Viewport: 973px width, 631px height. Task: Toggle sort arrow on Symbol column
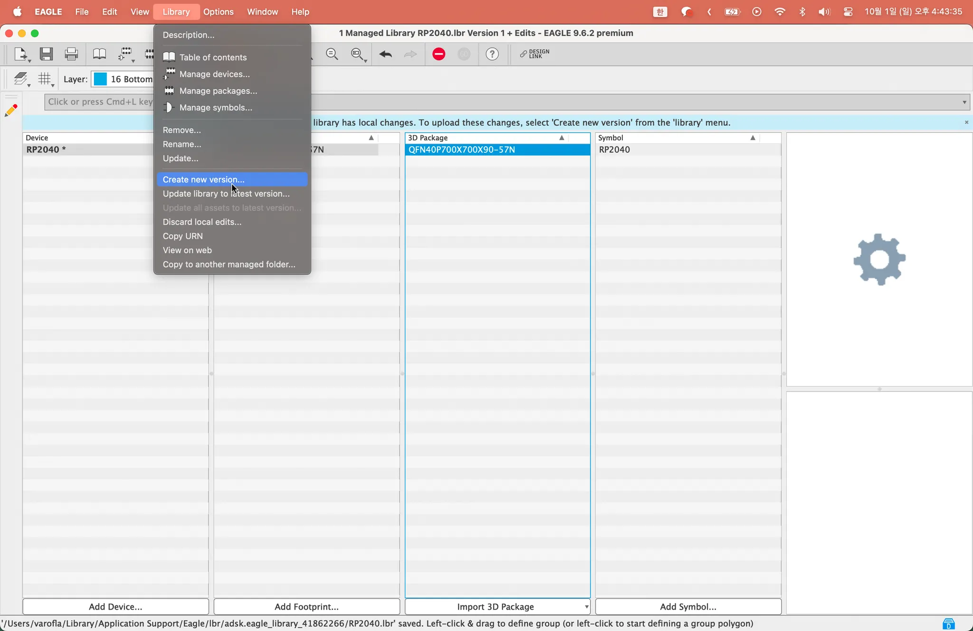pyautogui.click(x=753, y=138)
